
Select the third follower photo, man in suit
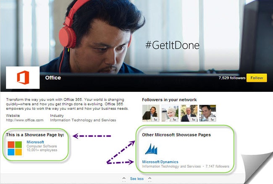[x=189, y=113]
